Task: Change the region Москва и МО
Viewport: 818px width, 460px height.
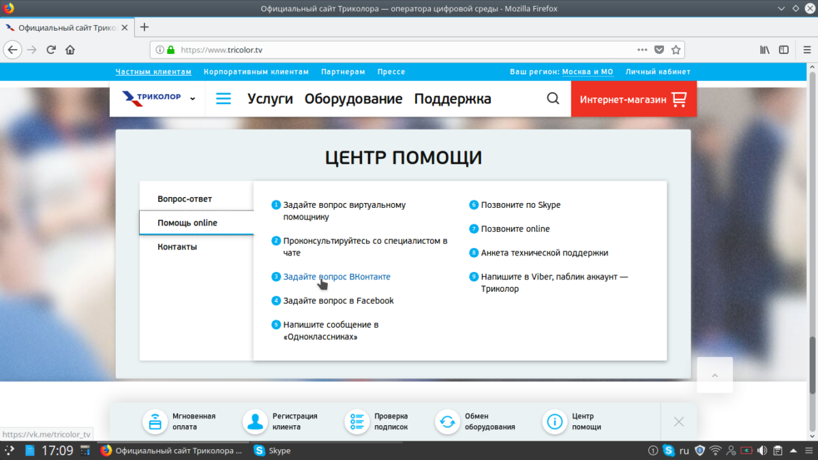Action: 588,72
